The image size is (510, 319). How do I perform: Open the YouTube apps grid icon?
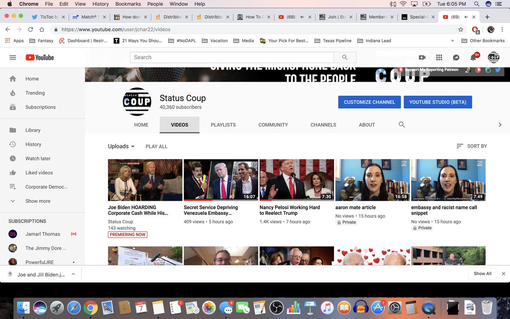click(x=439, y=57)
